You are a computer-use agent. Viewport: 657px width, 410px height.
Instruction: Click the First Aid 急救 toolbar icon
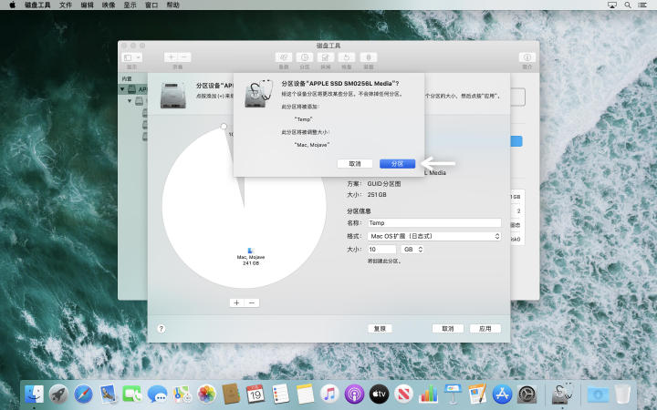pos(284,57)
